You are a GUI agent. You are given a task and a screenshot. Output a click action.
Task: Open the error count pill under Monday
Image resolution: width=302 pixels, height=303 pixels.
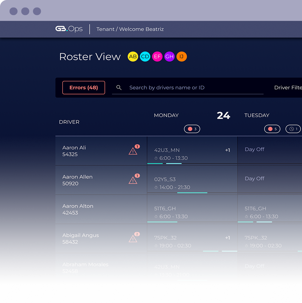click(x=192, y=129)
